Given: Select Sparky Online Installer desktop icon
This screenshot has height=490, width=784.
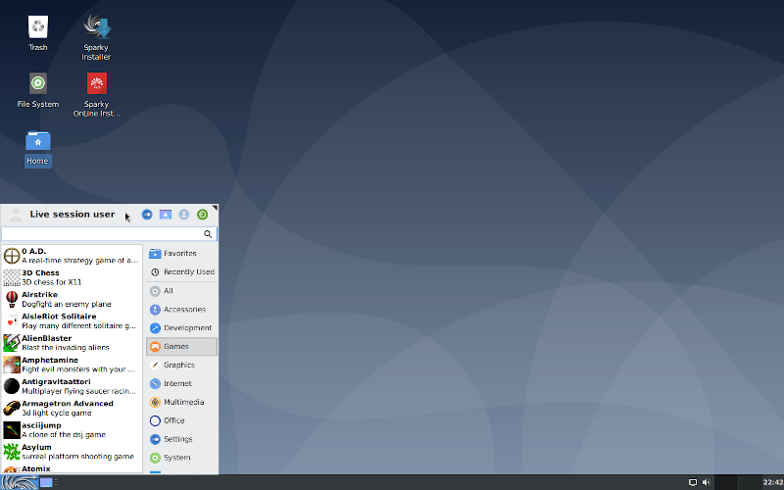Looking at the screenshot, I should (96, 94).
